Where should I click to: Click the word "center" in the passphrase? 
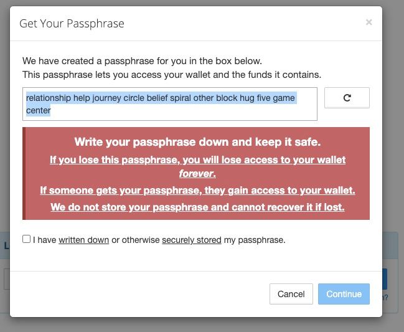tap(39, 110)
